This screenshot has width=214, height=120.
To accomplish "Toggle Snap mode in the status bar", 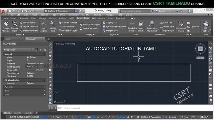I will click(46, 117).
